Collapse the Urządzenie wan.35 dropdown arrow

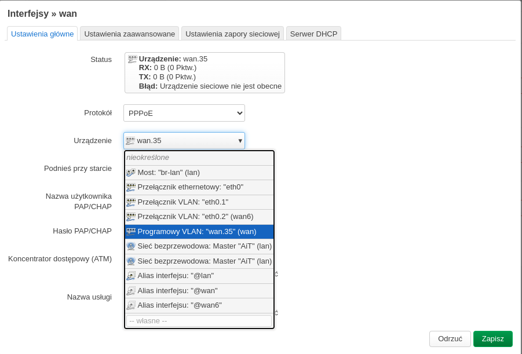tap(240, 141)
